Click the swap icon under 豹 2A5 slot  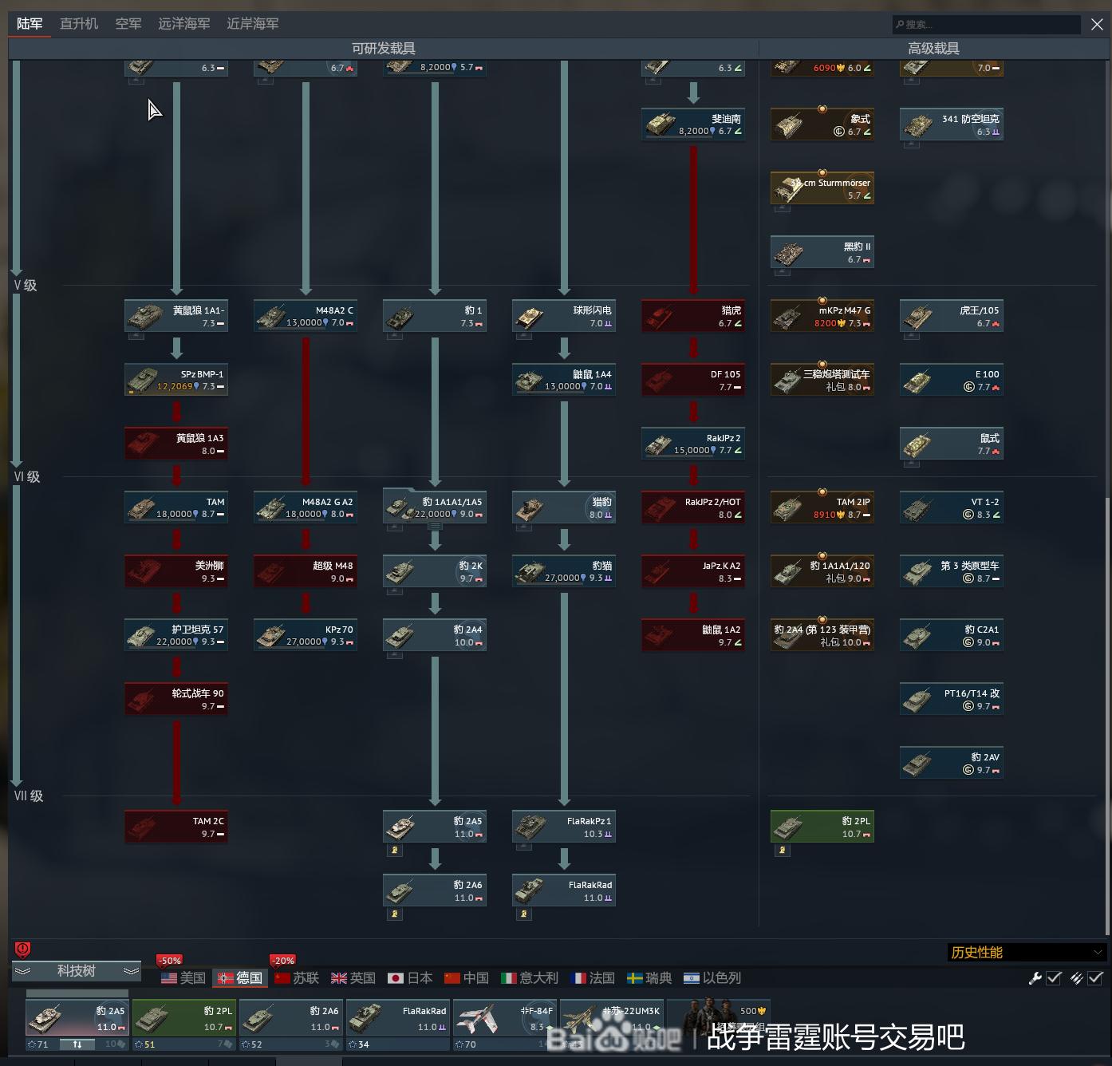tap(77, 1044)
